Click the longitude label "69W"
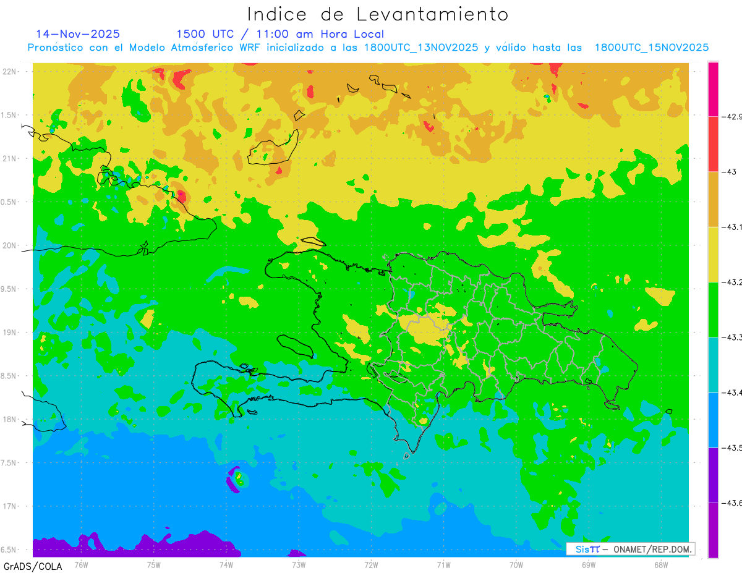 click(589, 564)
